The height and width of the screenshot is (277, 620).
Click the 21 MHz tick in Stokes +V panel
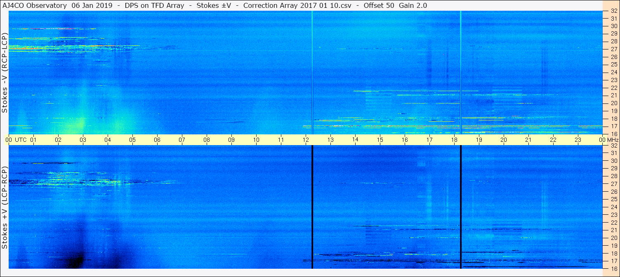pos(613,230)
